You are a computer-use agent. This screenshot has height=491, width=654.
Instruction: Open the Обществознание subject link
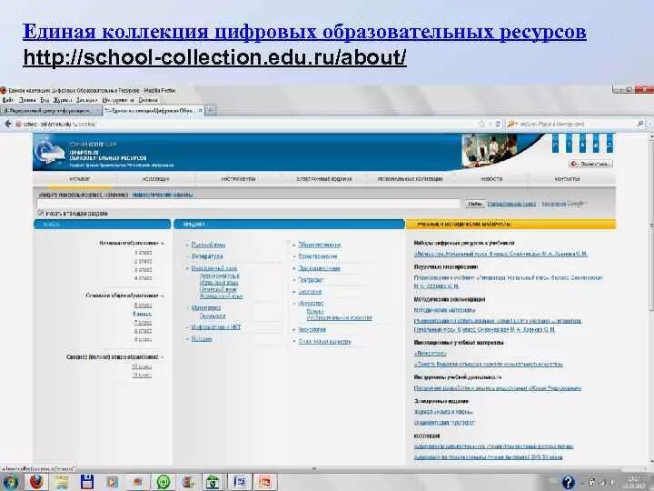coord(320,245)
